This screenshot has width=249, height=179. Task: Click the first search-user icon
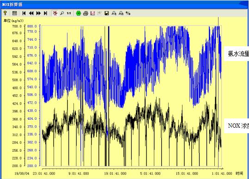114,13
